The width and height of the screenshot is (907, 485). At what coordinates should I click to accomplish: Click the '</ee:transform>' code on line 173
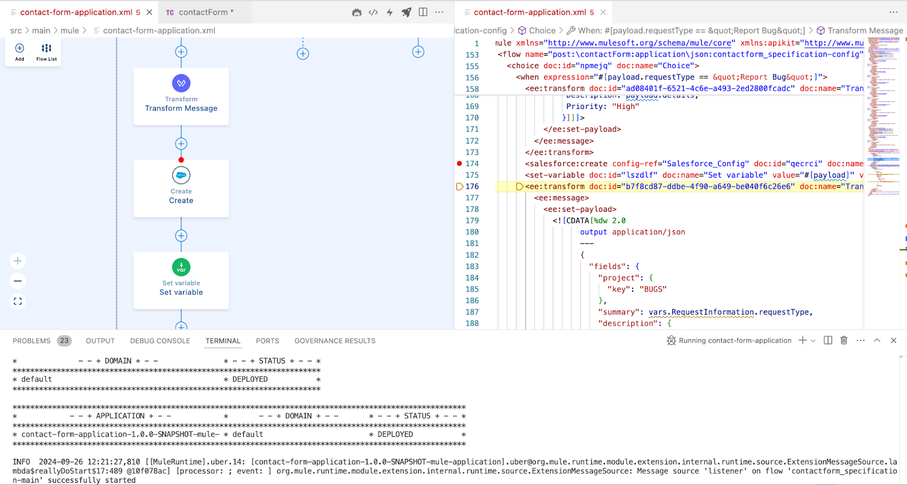click(x=560, y=153)
